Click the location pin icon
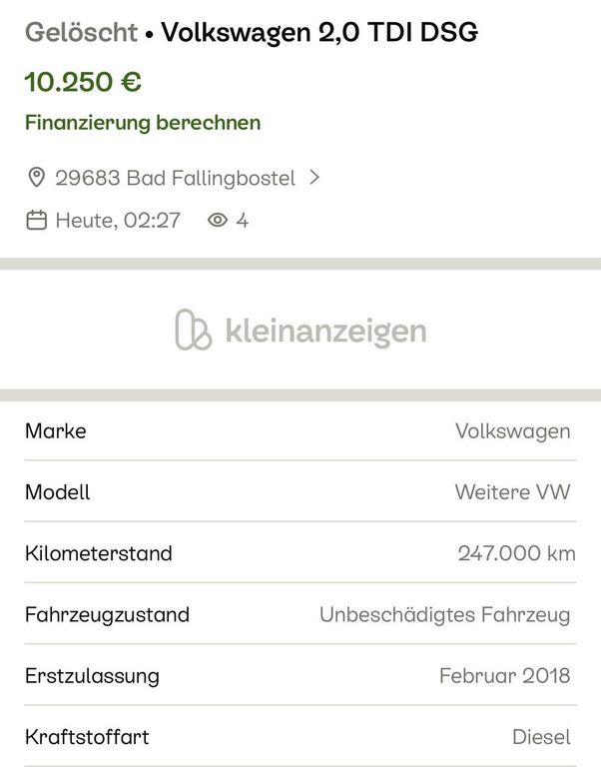This screenshot has width=601, height=767. click(x=36, y=179)
